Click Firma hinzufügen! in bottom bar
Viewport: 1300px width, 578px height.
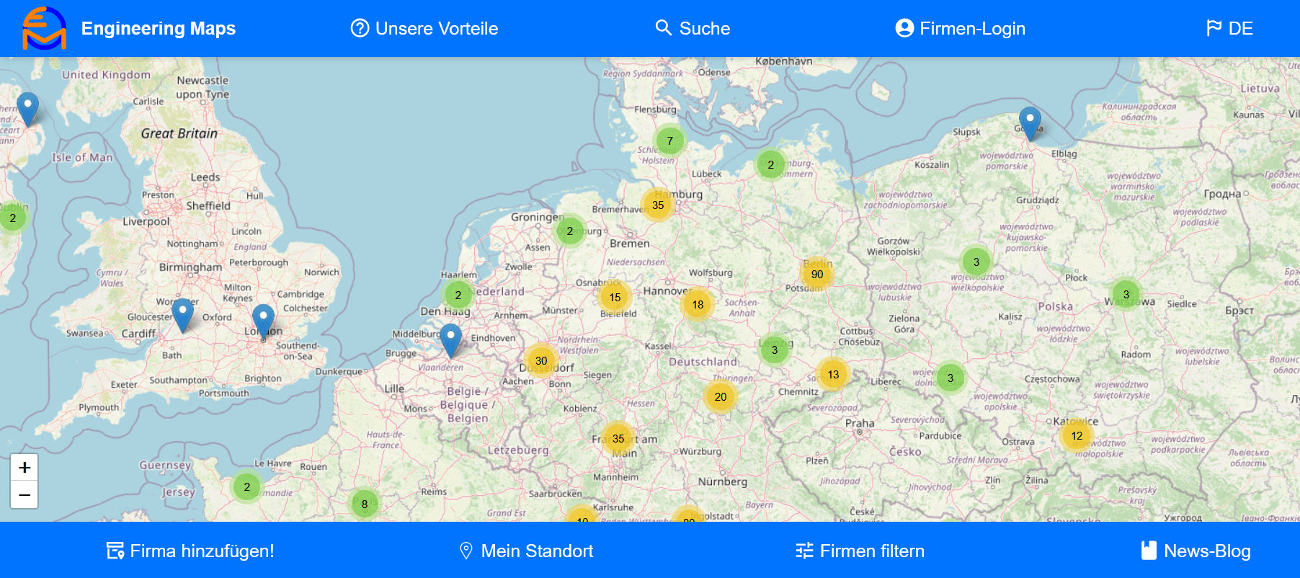coord(190,551)
